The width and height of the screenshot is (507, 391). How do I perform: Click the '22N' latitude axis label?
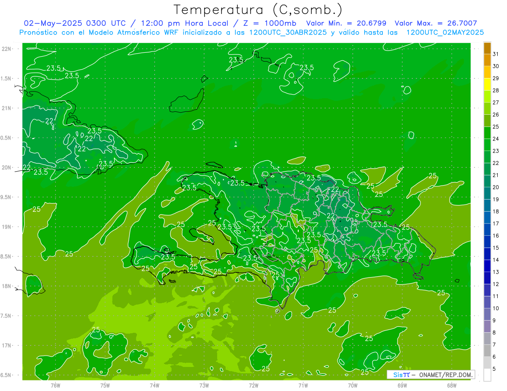[6, 49]
